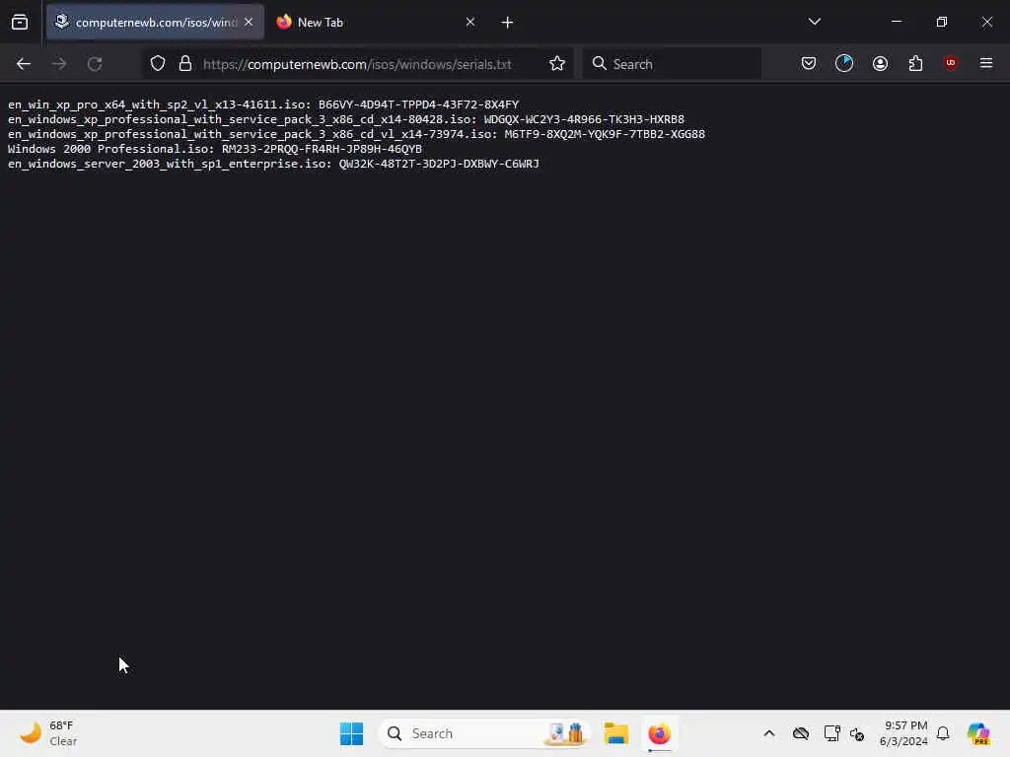Image resolution: width=1010 pixels, height=757 pixels.
Task: Go forward one page in history
Action: pyautogui.click(x=59, y=64)
